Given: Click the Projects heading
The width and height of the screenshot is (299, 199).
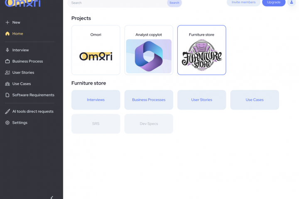Looking at the screenshot, I should pos(81,18).
